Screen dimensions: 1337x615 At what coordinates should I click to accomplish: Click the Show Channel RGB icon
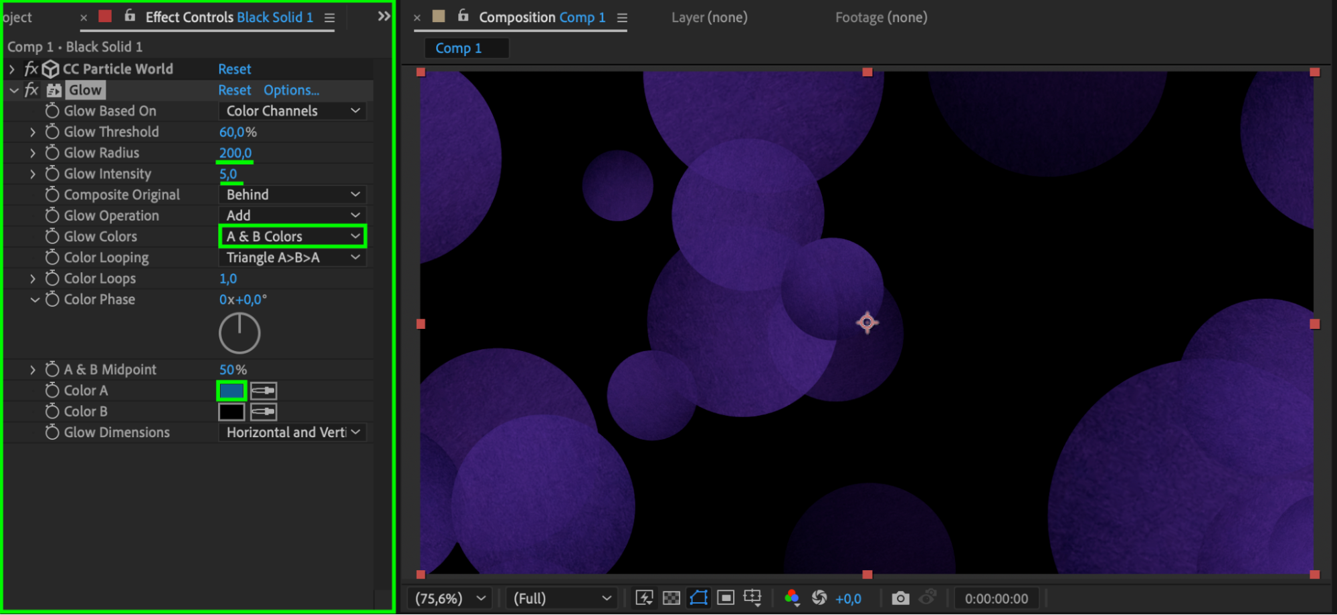coord(792,598)
